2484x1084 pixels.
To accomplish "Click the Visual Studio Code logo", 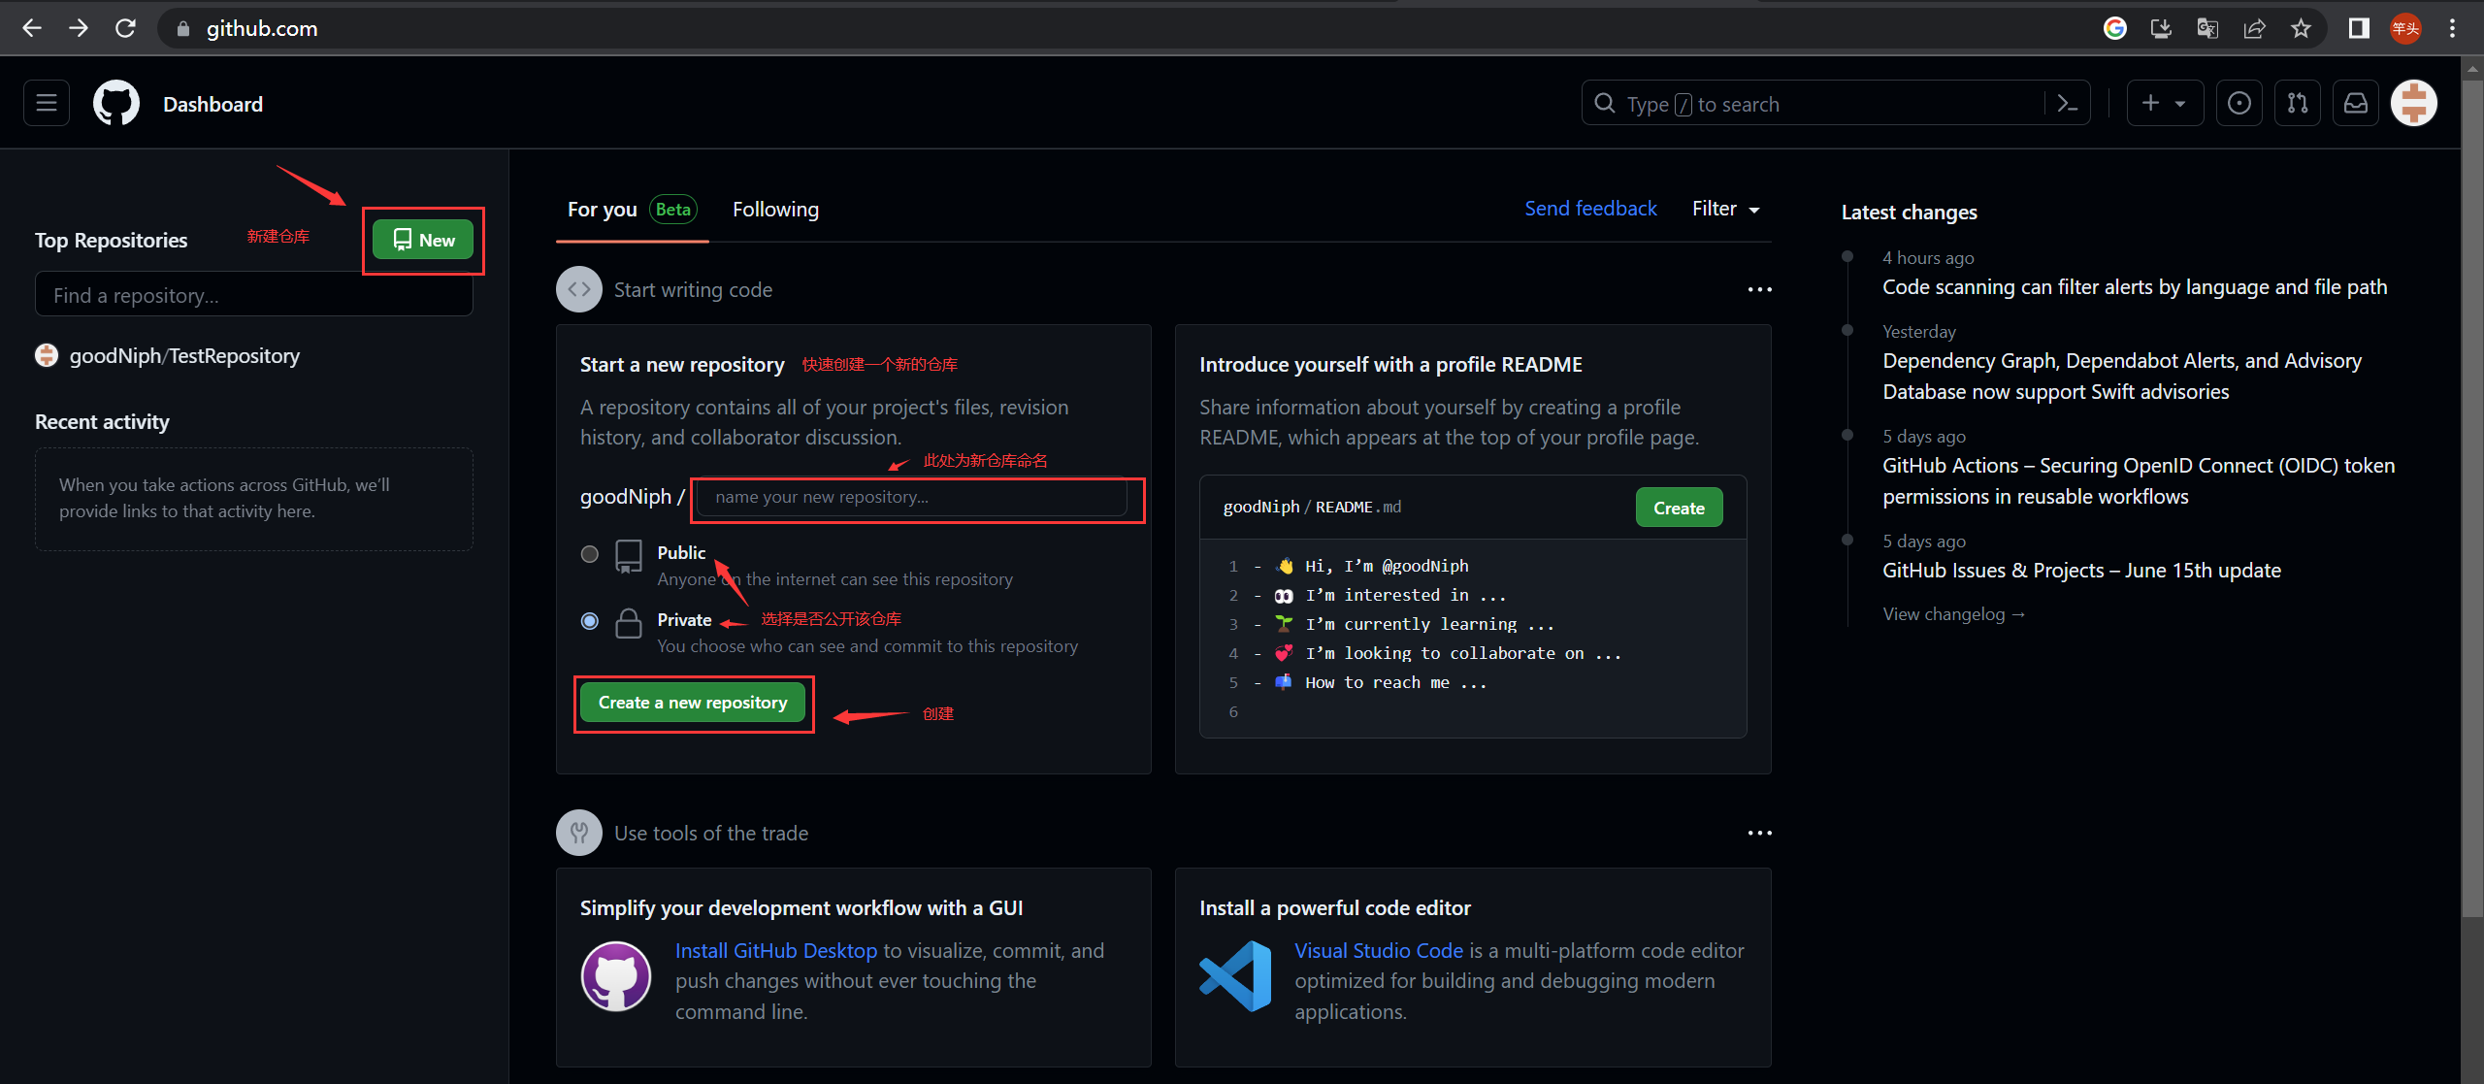I will pos(1235,976).
